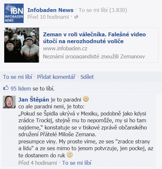Visit www.infobaden.cz domain text
Viewport: 162px width, 169px height.
[65, 48]
